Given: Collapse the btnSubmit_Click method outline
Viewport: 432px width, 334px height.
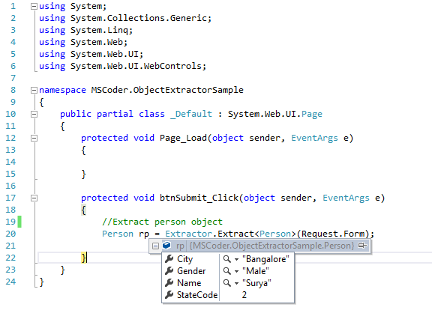Looking at the screenshot, I should tap(34, 198).
